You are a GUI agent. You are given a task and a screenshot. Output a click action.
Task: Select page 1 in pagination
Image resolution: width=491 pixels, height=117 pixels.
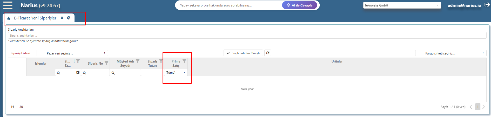477,107
